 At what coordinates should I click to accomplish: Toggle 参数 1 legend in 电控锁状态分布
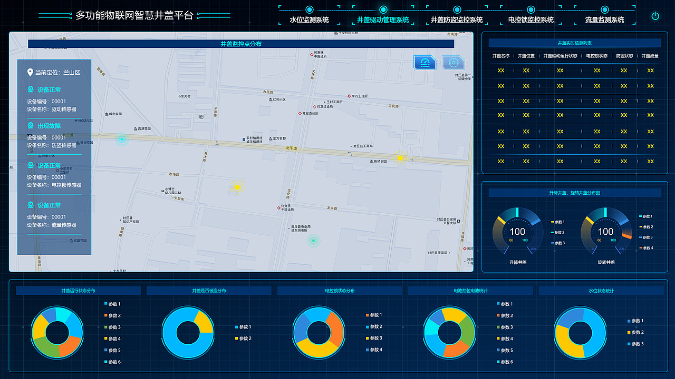[x=374, y=315]
